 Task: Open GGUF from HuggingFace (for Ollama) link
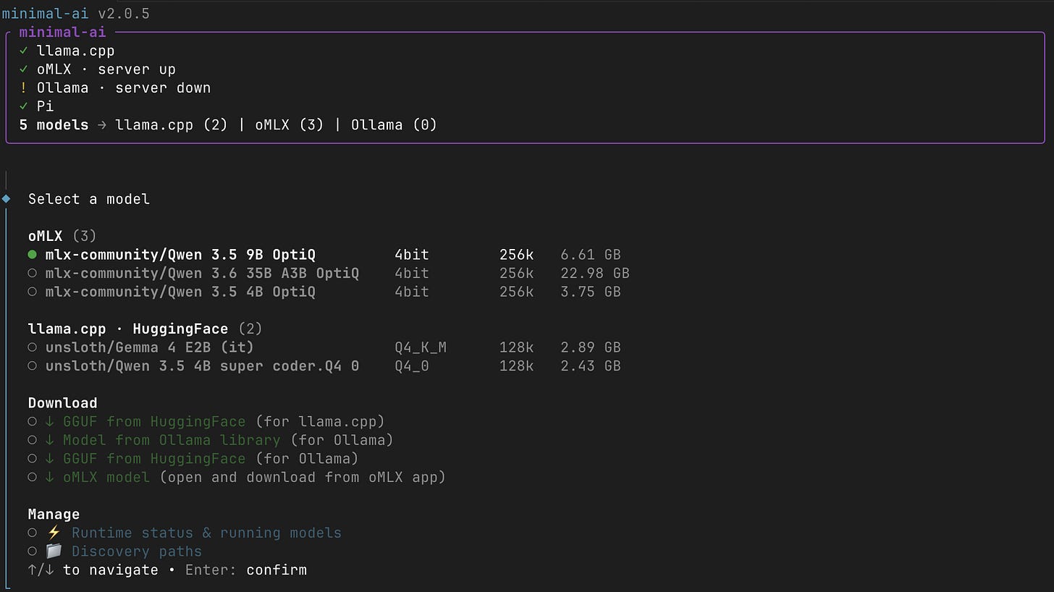pos(154,459)
